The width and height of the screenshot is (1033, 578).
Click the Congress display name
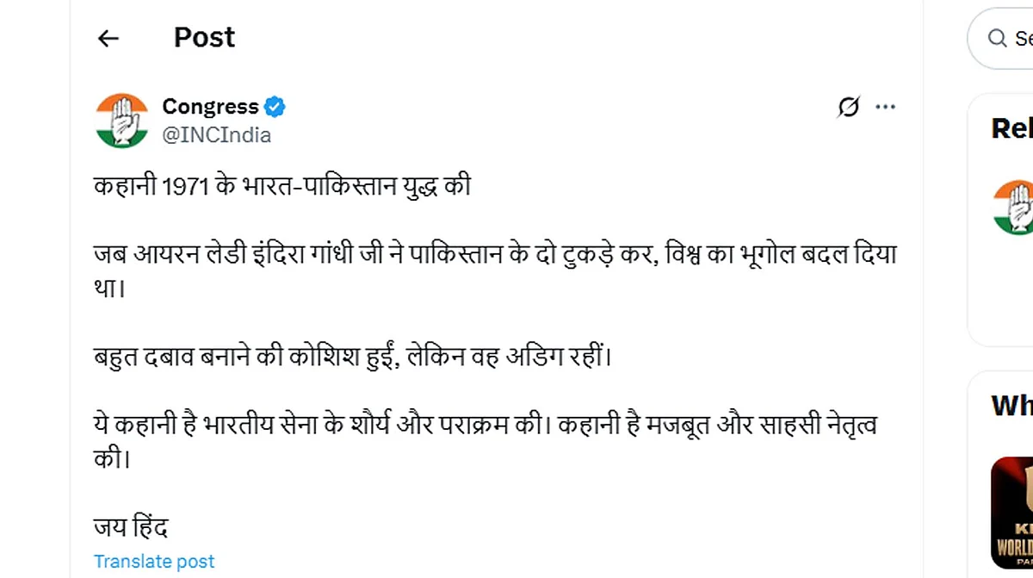pos(210,107)
